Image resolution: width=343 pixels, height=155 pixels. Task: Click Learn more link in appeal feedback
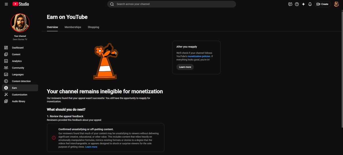tap(91, 147)
